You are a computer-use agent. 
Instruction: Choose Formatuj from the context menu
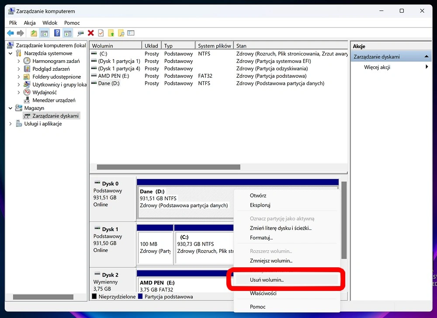(x=287, y=238)
